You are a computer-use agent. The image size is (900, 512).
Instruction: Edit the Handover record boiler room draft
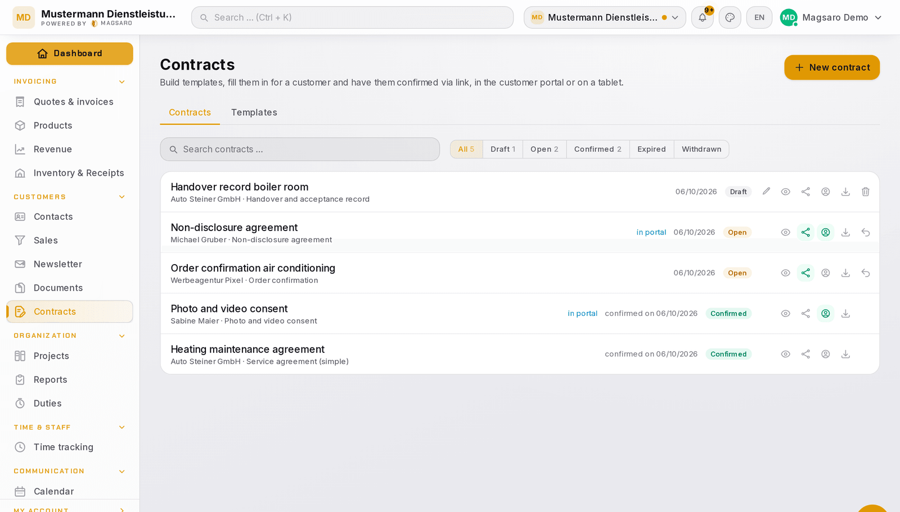[x=766, y=192]
